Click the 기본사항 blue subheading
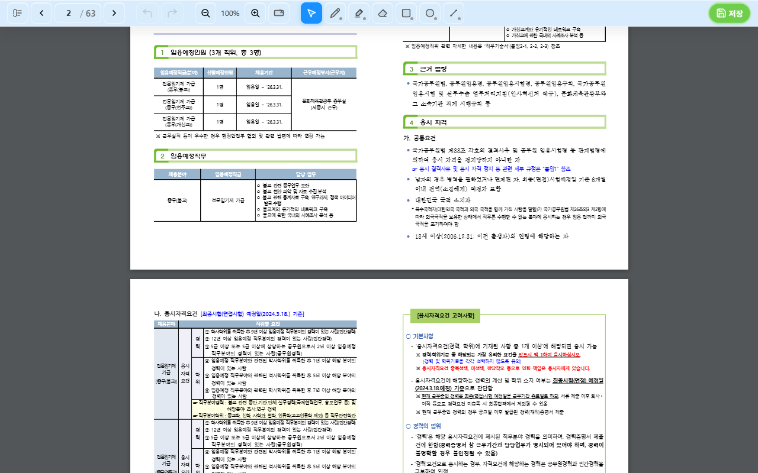This screenshot has height=473, width=758. coord(423,336)
